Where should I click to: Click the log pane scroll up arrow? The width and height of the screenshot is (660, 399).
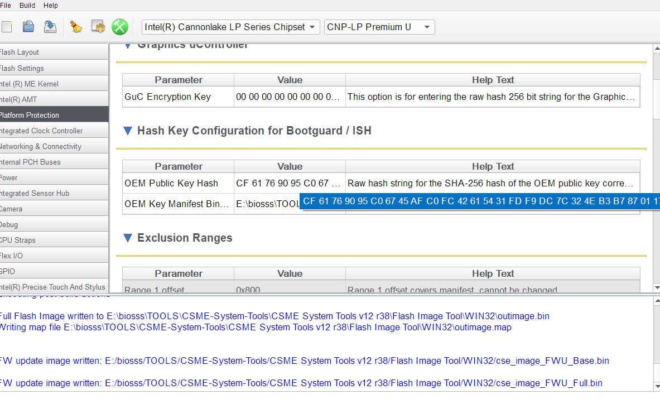point(657,301)
